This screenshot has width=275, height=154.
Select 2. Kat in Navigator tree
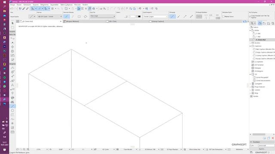(x=258, y=33)
